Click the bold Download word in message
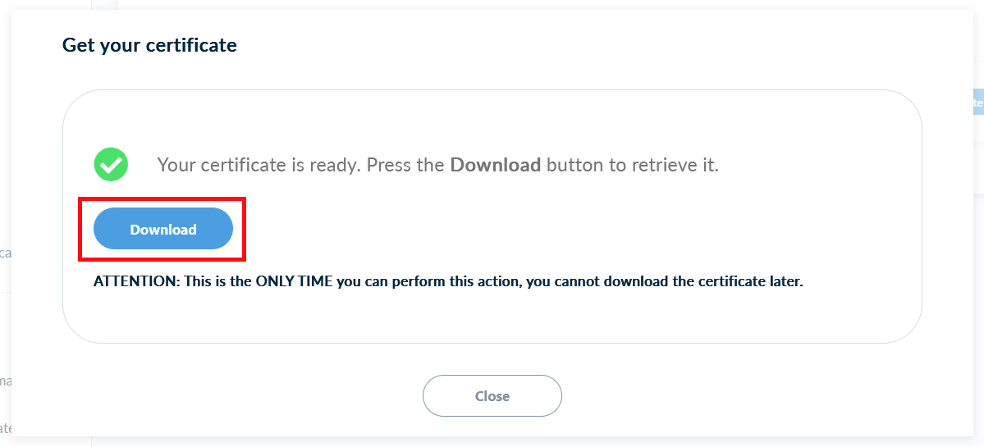984x447 pixels. (495, 165)
